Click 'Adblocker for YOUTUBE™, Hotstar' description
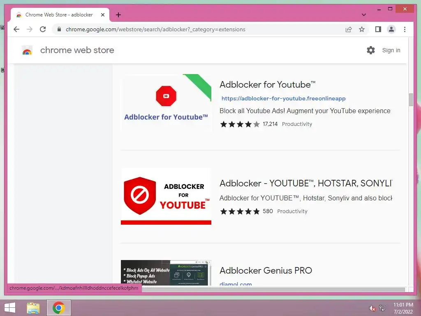 point(306,198)
